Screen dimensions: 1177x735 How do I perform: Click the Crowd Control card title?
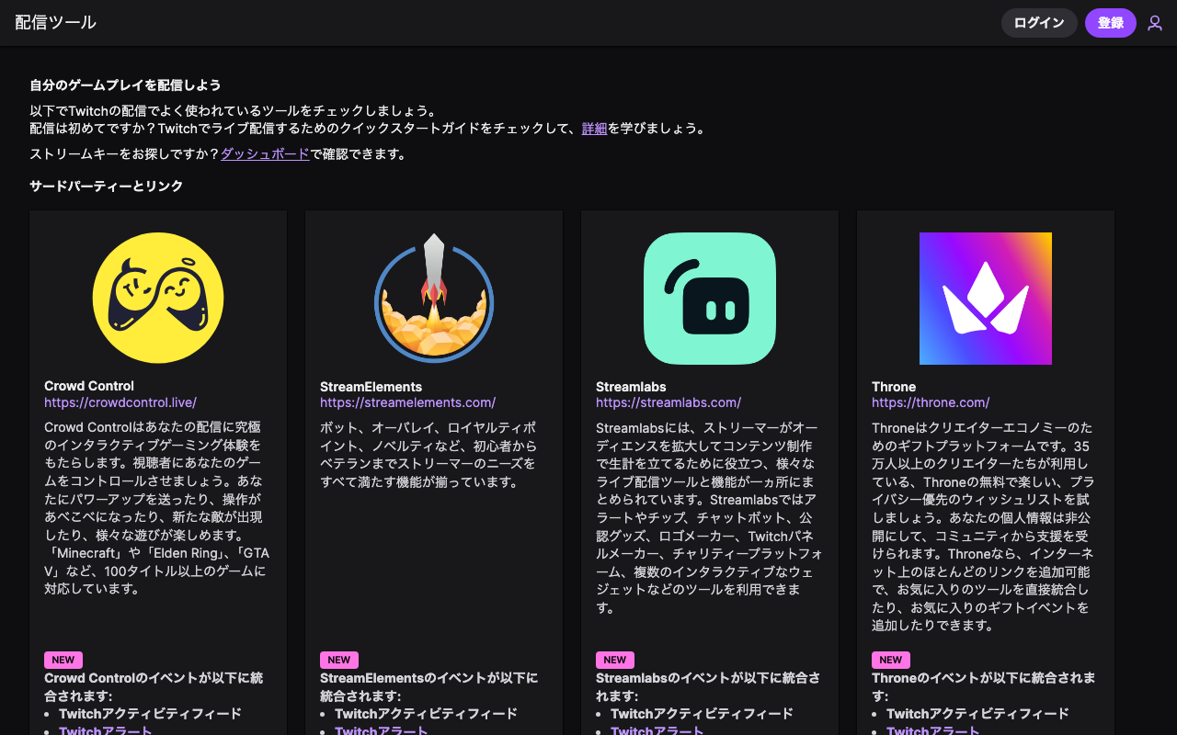coord(89,386)
